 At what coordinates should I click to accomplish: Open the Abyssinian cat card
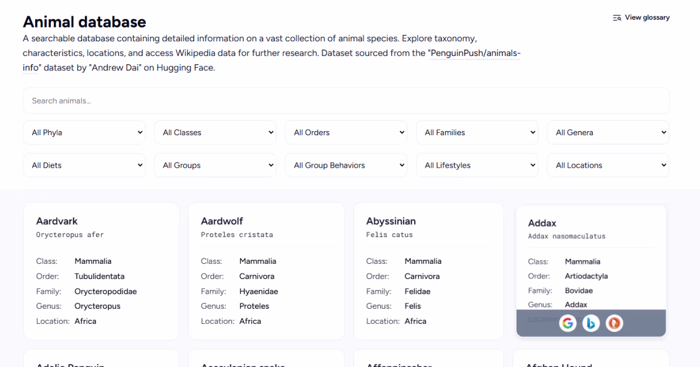(x=428, y=271)
